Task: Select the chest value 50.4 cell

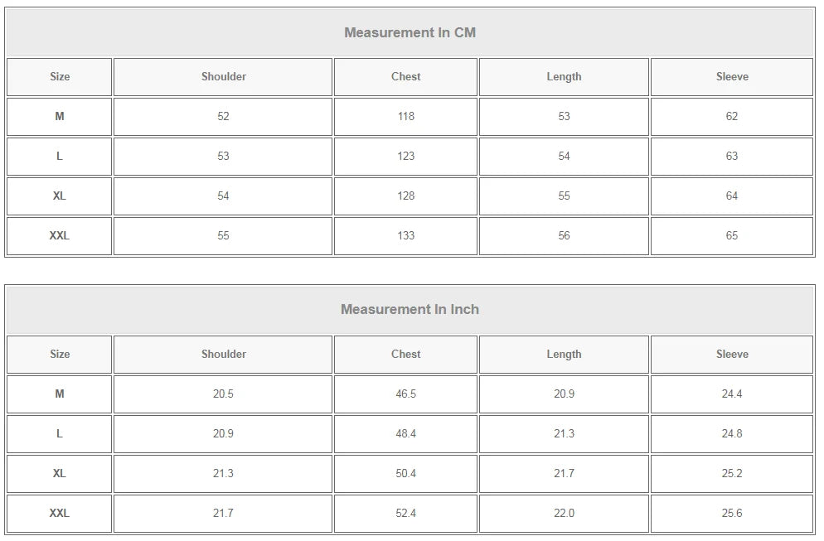Action: (405, 474)
